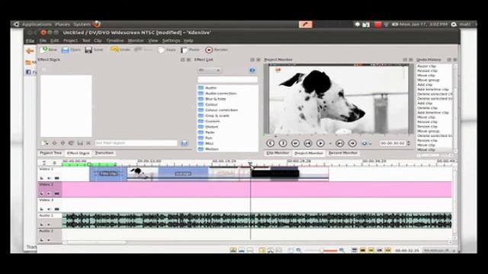488x274 pixels.
Task: Switch to the Clip Monitor tab
Action: 278,153
